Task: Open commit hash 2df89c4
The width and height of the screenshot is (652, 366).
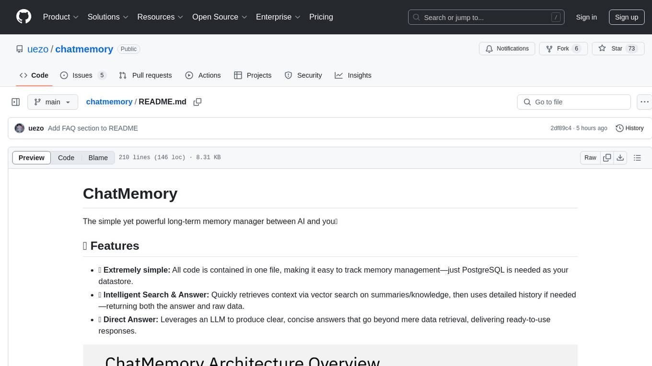Action: [561, 128]
